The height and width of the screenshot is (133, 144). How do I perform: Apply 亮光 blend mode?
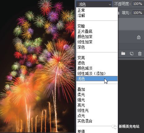point(97,105)
